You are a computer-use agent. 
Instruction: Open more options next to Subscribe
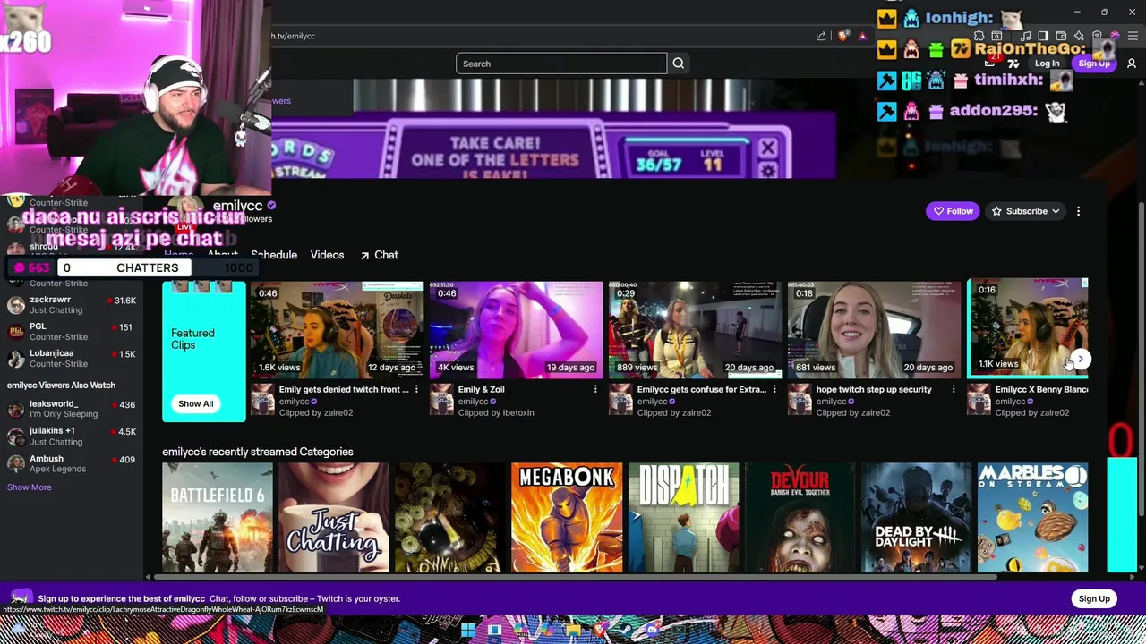[x=1078, y=211]
